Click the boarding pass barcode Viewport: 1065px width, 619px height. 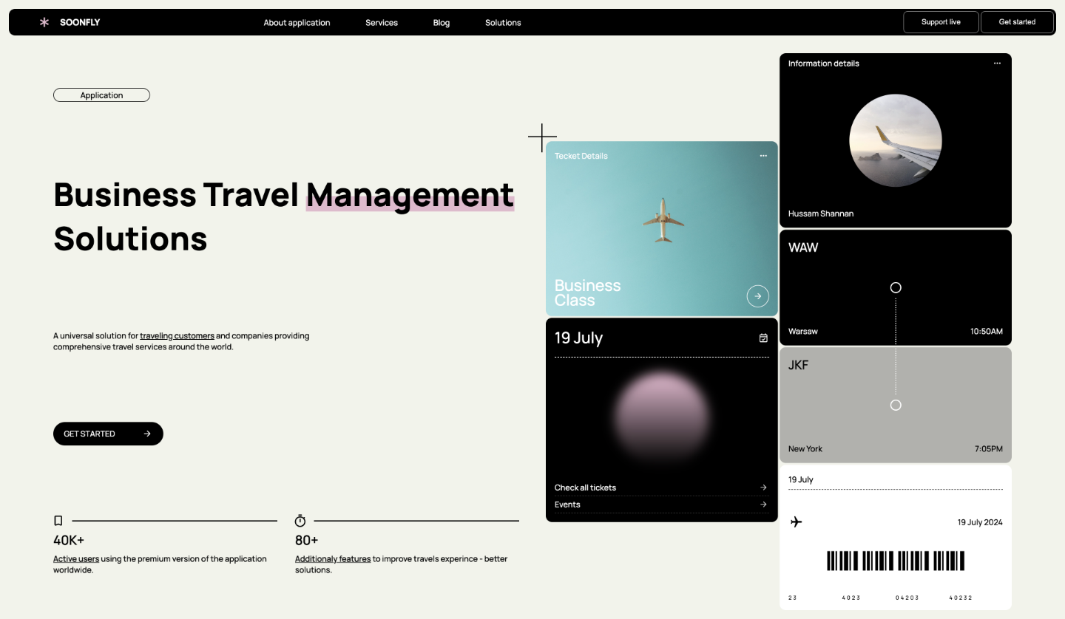coord(896,561)
